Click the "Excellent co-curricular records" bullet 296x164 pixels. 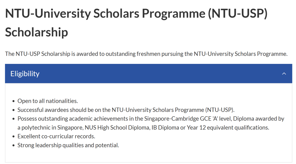(x=56, y=136)
